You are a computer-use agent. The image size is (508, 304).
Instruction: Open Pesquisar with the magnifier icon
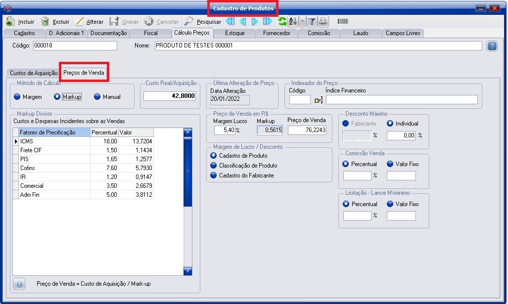click(x=189, y=22)
